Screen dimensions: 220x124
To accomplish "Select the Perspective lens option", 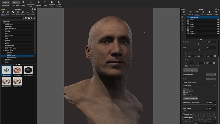I will 184,89.
